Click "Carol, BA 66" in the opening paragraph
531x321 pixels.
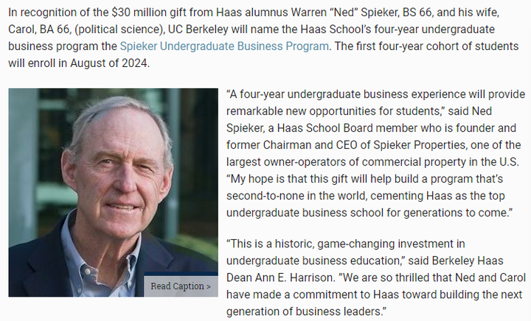tap(38, 29)
